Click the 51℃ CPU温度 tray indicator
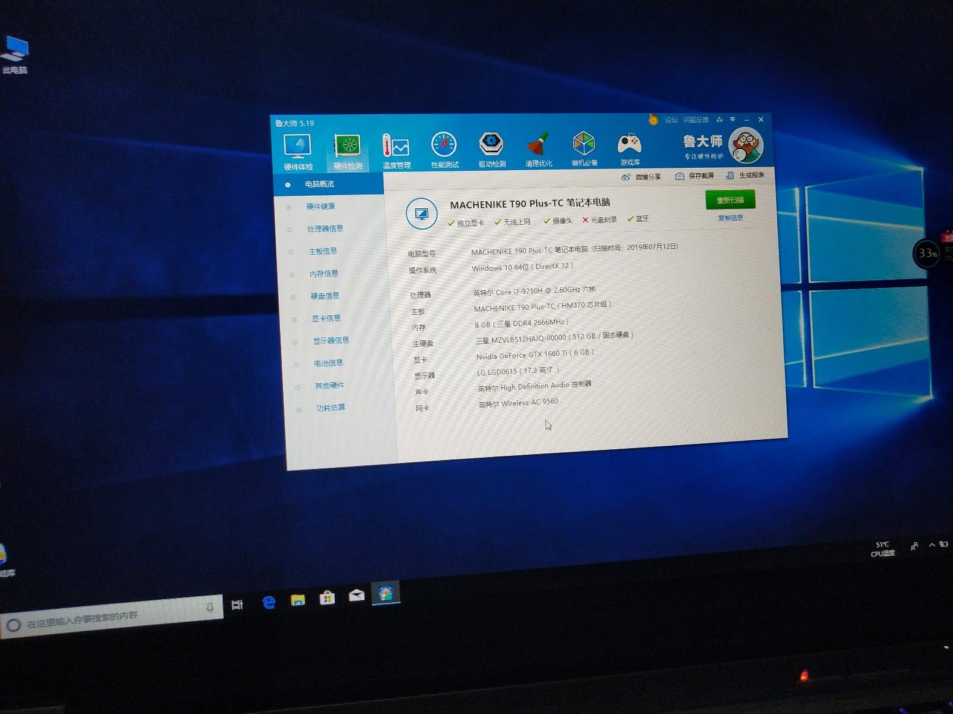Image resolution: width=953 pixels, height=714 pixels. click(883, 549)
